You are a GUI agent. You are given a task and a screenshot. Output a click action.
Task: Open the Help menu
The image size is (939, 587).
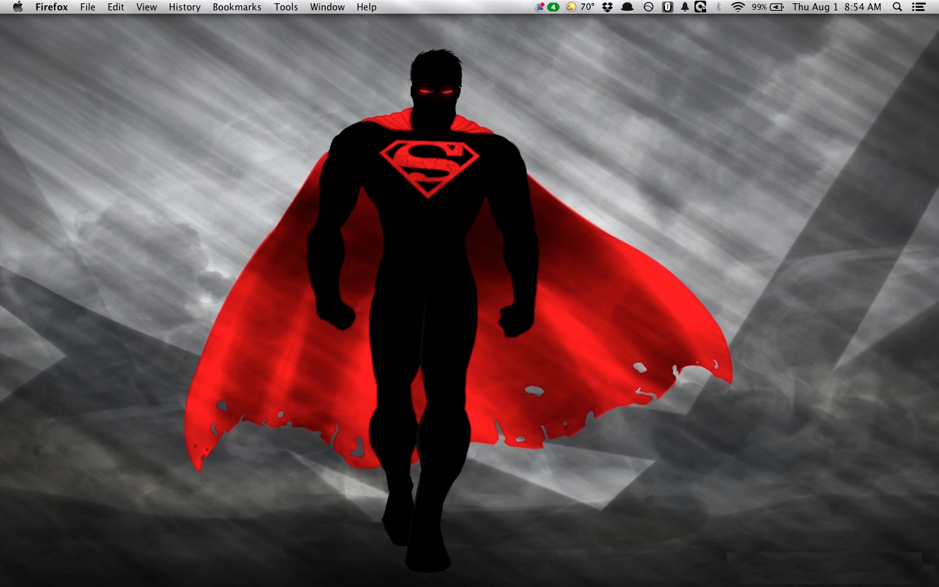[366, 7]
